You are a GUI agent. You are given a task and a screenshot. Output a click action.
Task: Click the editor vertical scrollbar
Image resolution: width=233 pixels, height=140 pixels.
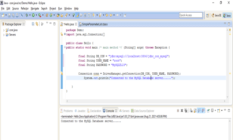227,63
